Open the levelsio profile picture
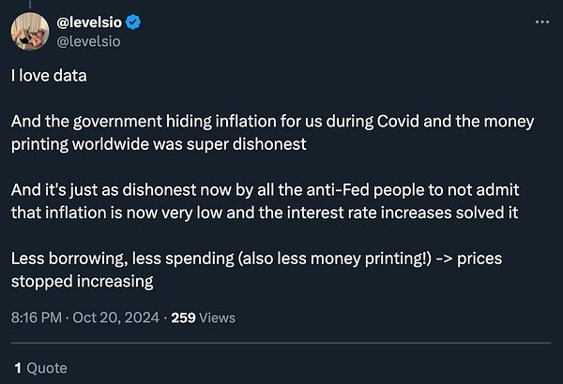The width and height of the screenshot is (563, 384). click(31, 33)
